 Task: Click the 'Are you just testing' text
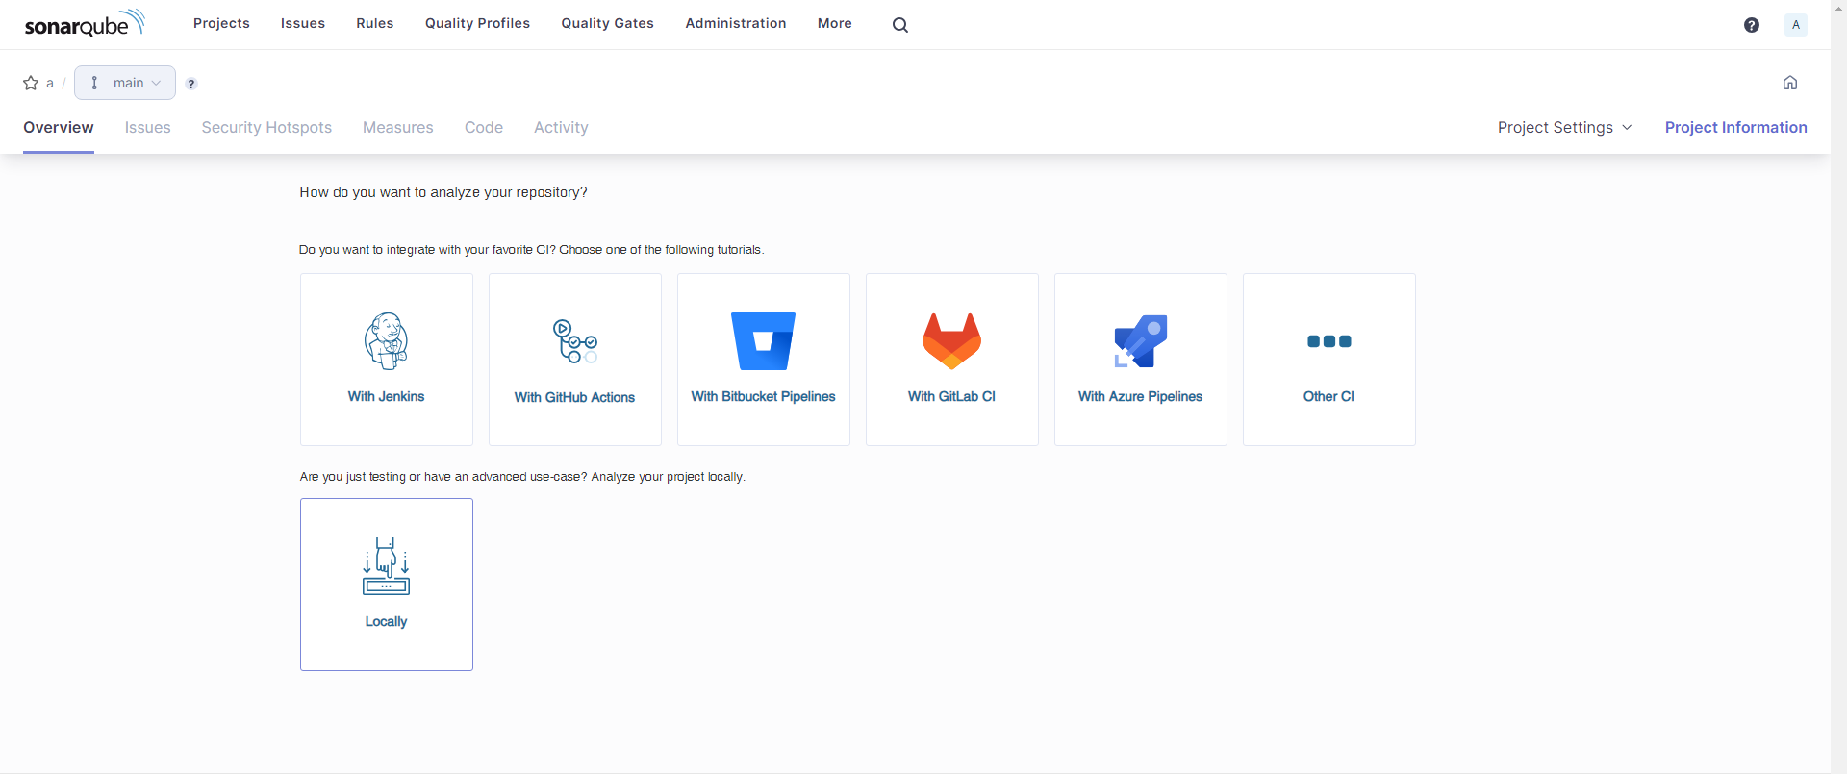tap(522, 477)
